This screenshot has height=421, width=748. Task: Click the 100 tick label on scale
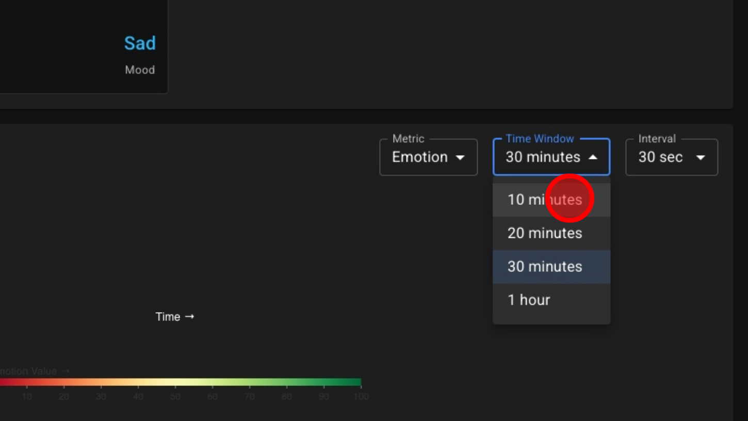[x=361, y=397]
